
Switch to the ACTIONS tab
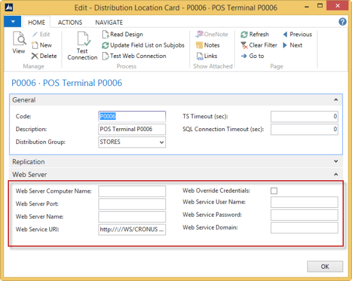70,22
